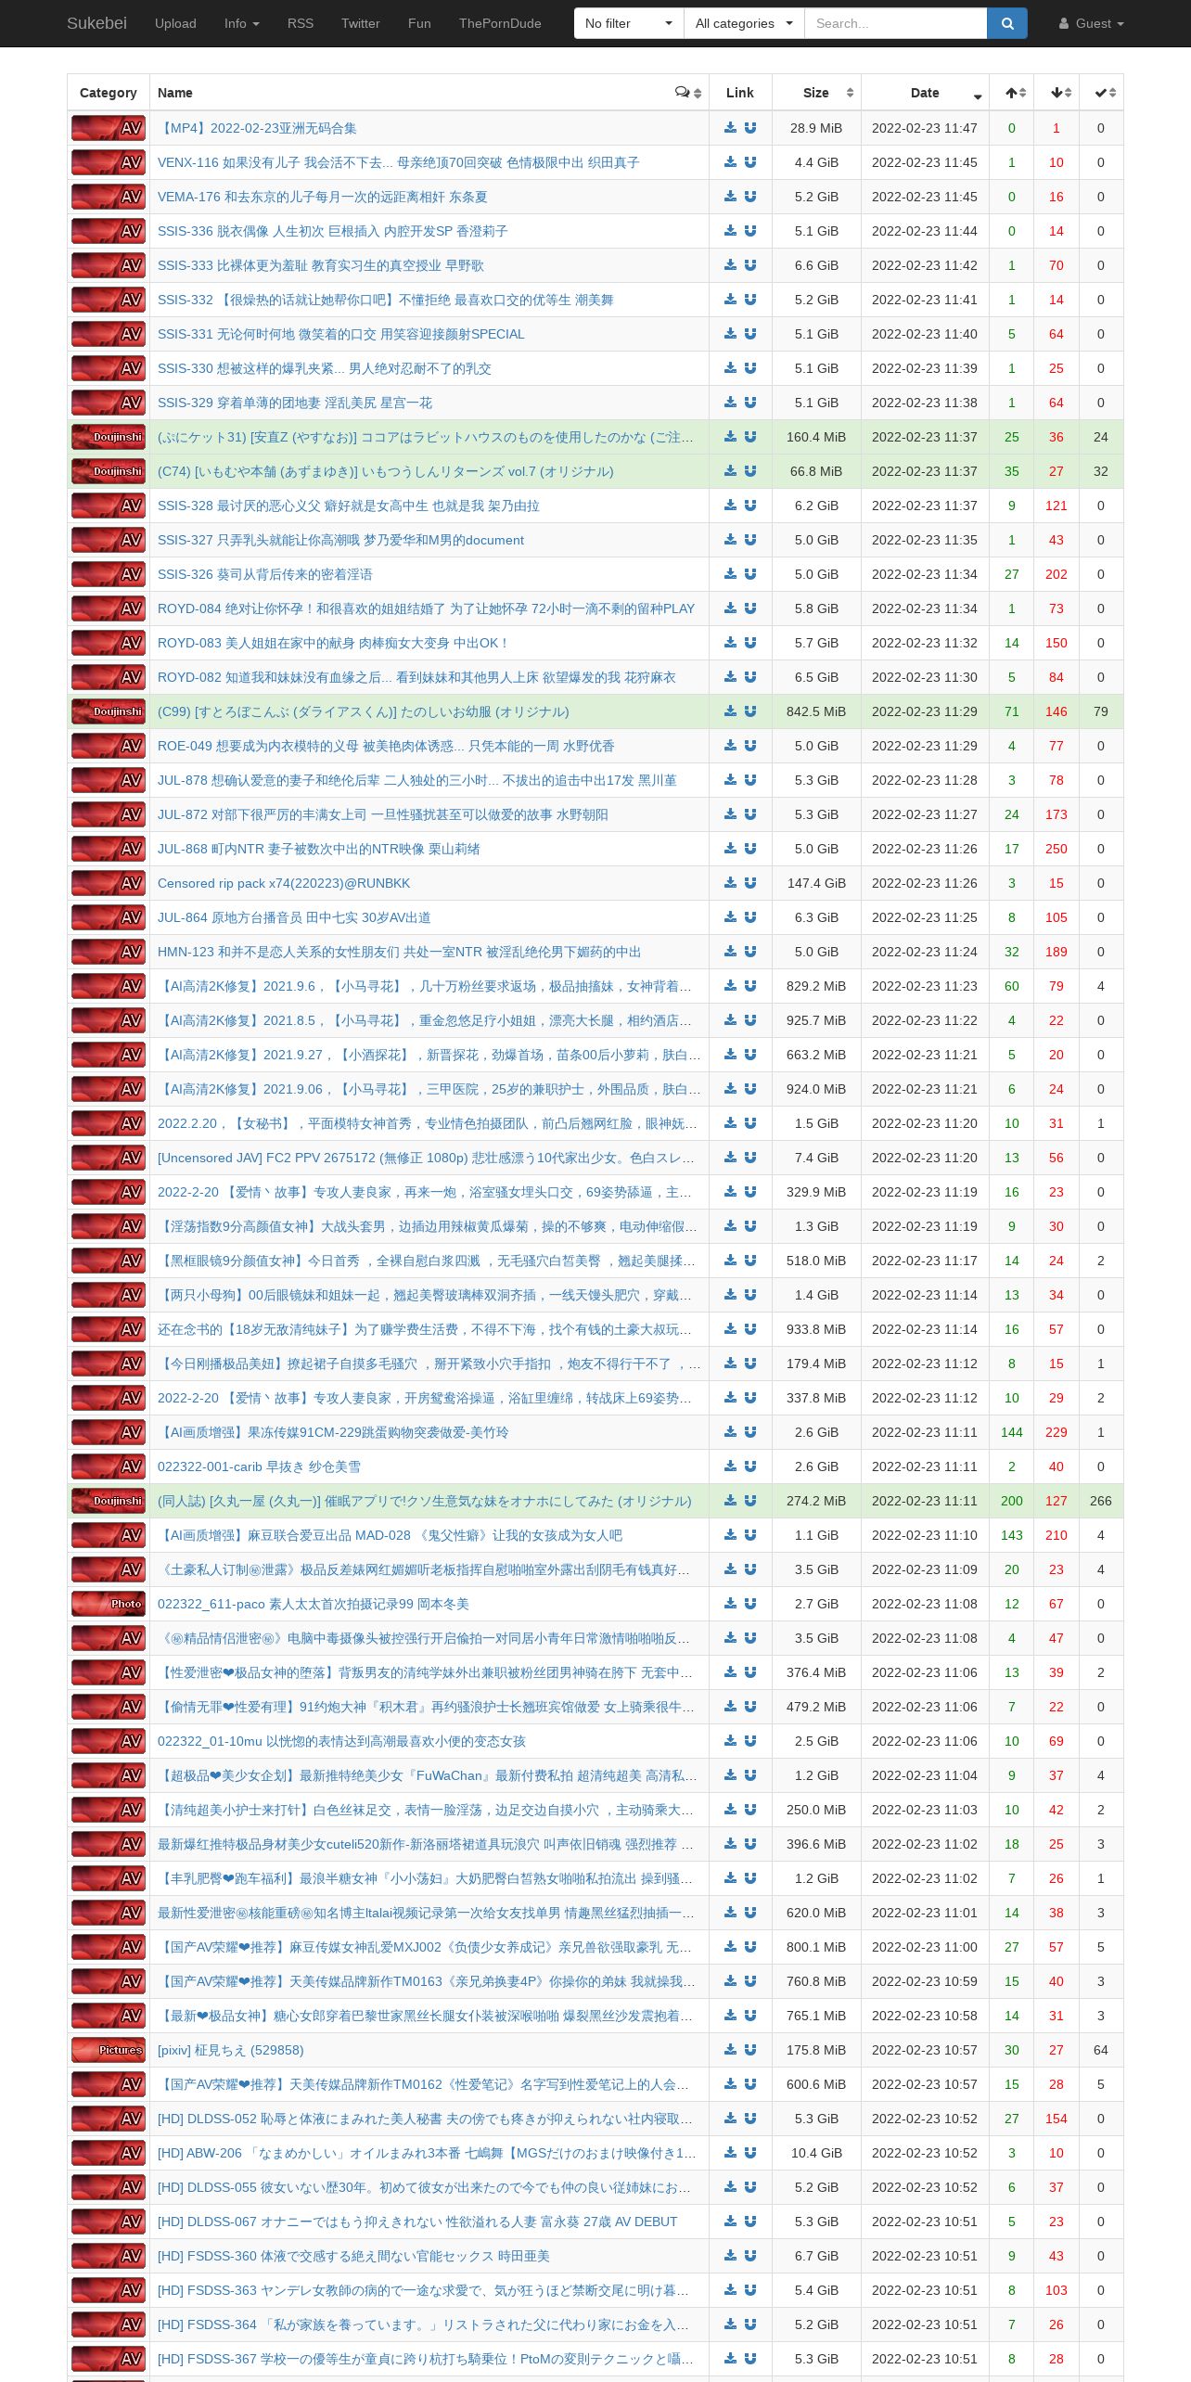The image size is (1191, 2382).
Task: Sort by completed checkmark column
Action: (x=1101, y=93)
